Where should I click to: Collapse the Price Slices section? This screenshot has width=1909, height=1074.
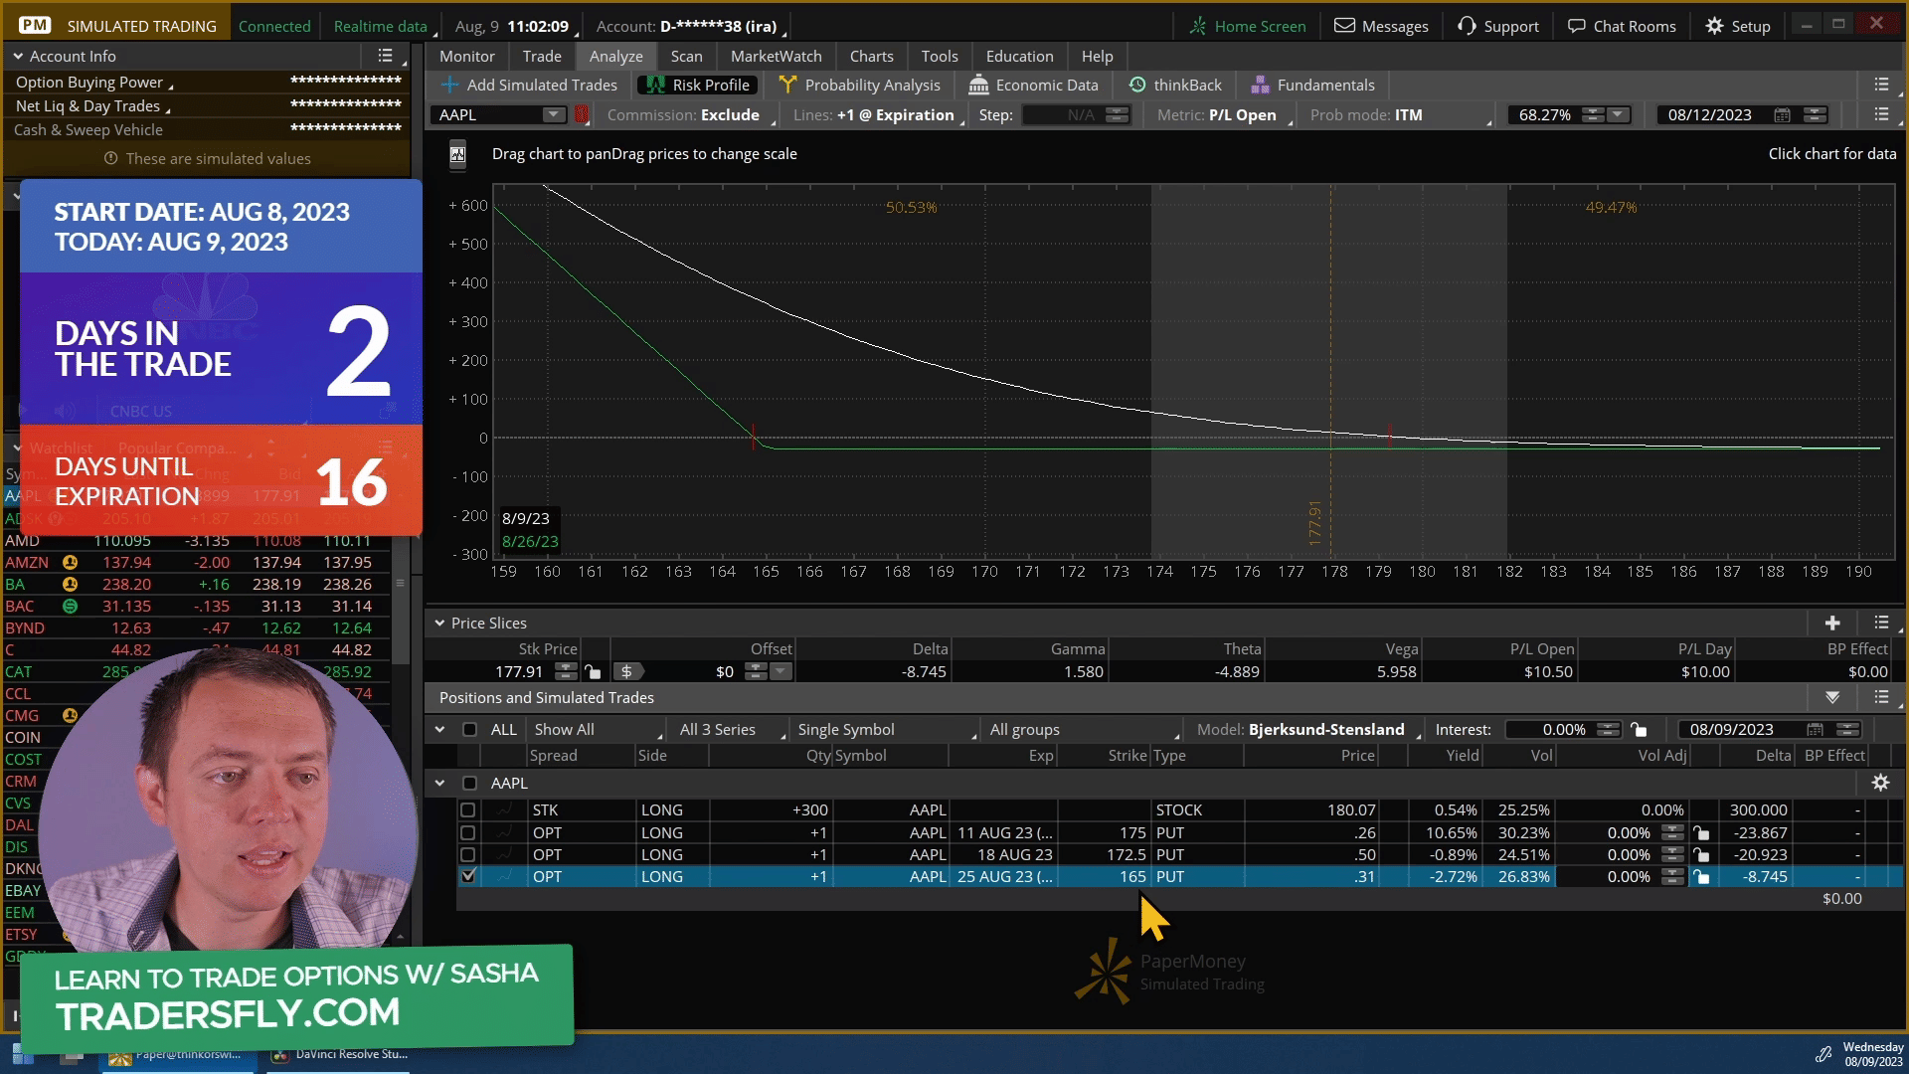click(x=438, y=624)
